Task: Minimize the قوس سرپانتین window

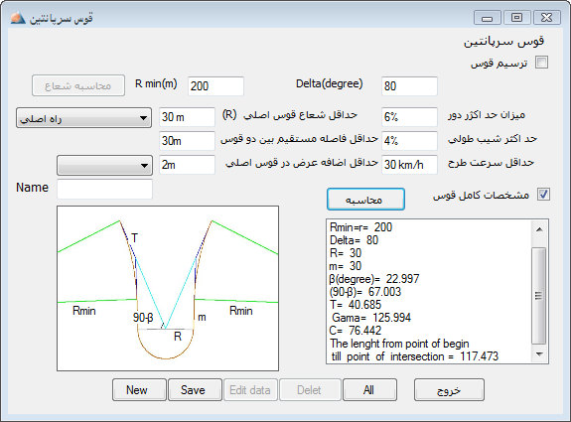Action: click(488, 18)
